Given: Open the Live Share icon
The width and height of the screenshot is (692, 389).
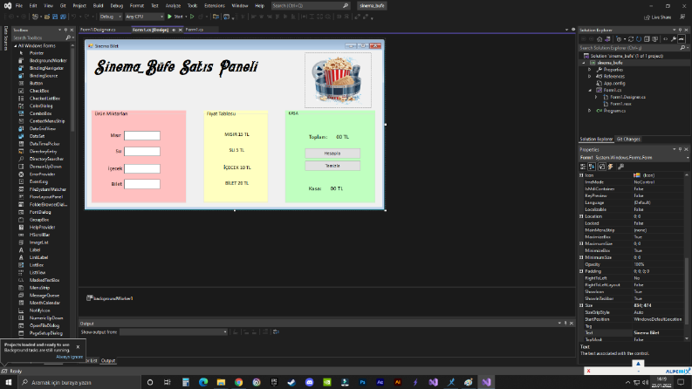Looking at the screenshot, I should pos(647,17).
